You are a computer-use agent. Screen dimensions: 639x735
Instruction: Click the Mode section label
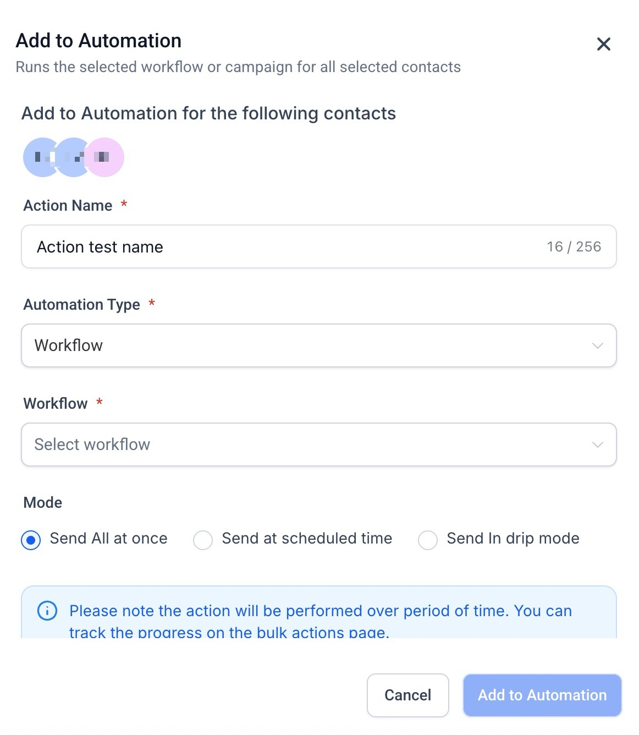tap(43, 503)
